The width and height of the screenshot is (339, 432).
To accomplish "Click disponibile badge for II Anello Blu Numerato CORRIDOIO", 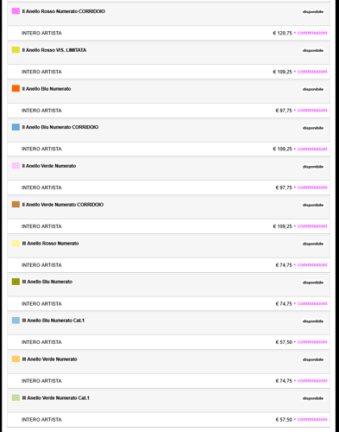I will 313,128.
